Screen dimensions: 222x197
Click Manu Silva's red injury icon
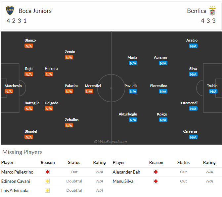[x=156, y=181]
